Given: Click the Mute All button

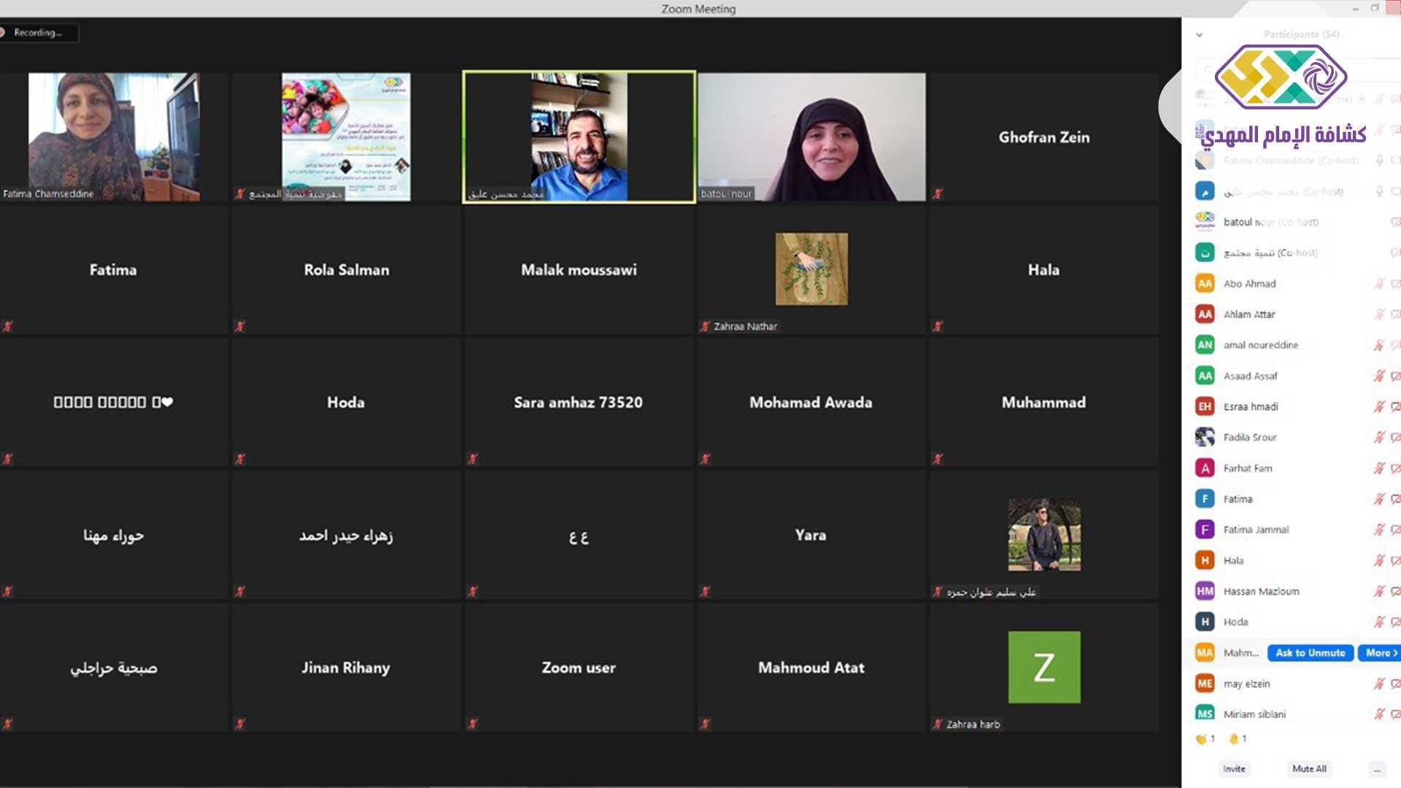Looking at the screenshot, I should pos(1309,769).
